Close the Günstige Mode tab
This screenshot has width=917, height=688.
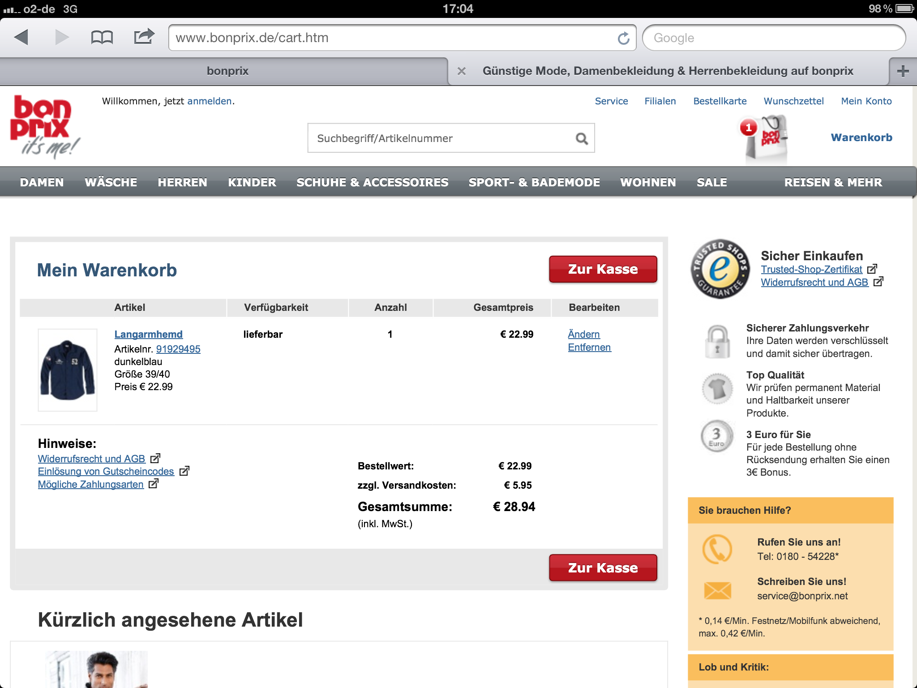[x=462, y=71]
